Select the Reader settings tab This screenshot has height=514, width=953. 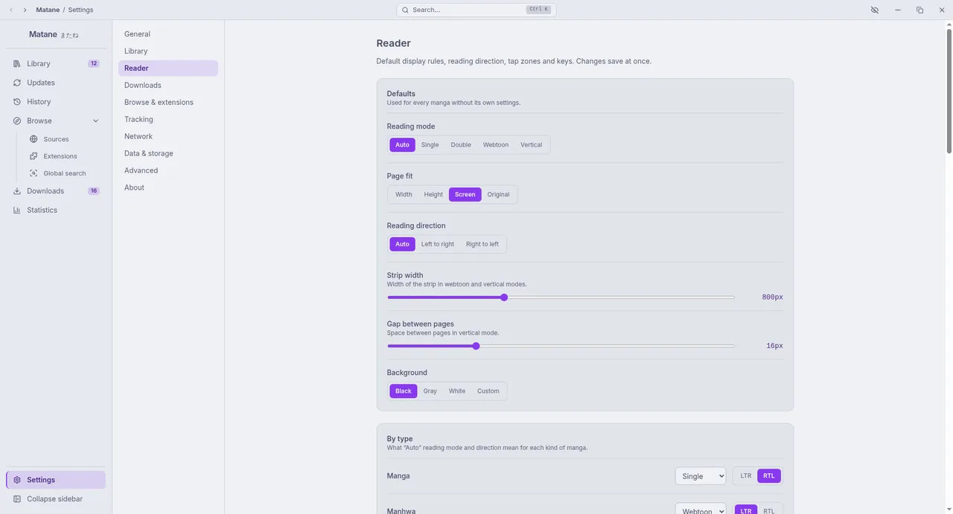168,68
